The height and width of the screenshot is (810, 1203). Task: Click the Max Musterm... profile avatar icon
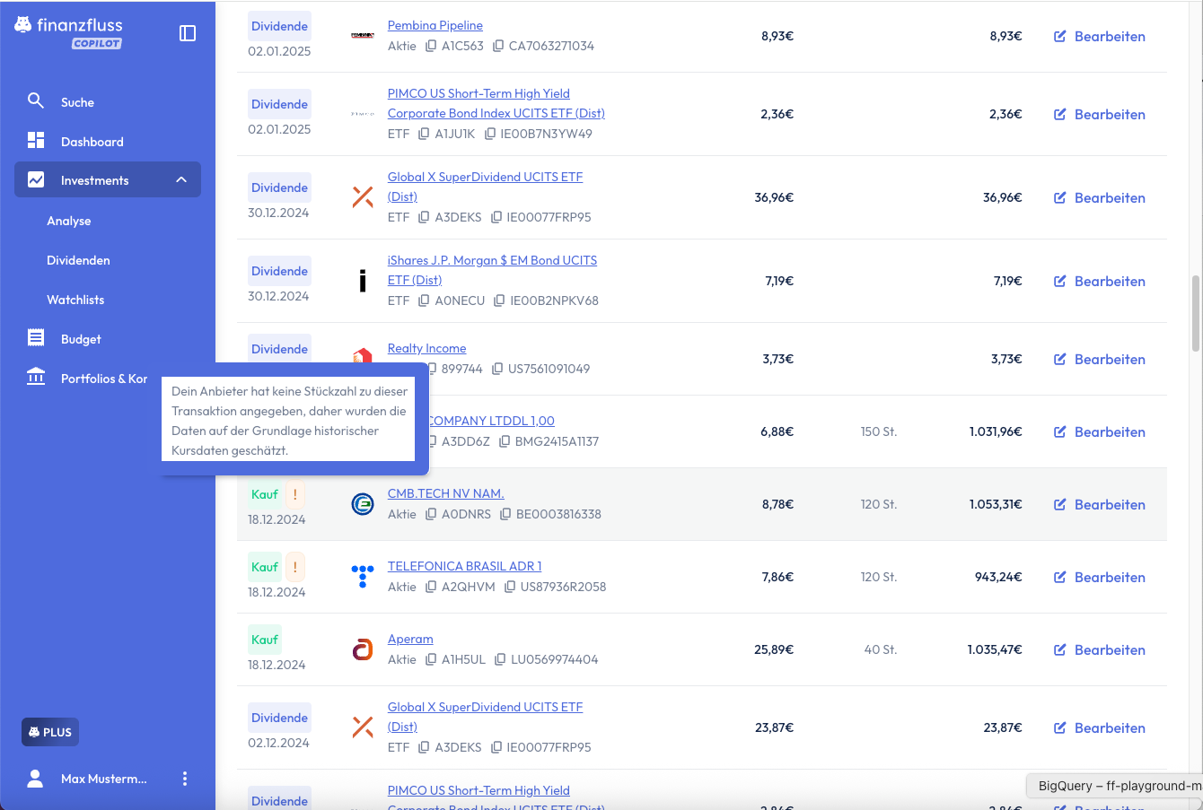(35, 779)
